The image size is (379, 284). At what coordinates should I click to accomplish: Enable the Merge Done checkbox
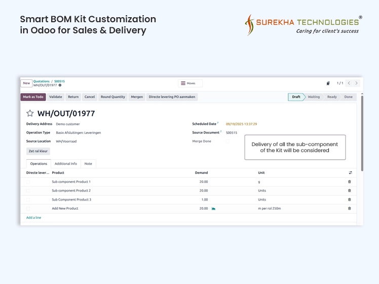click(228, 141)
